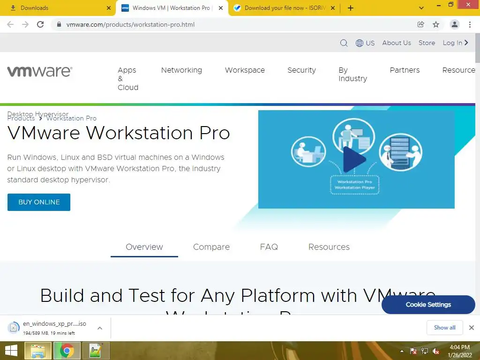Open the tab search dropdown arrow
This screenshot has height=360, width=480.
pos(421,8)
